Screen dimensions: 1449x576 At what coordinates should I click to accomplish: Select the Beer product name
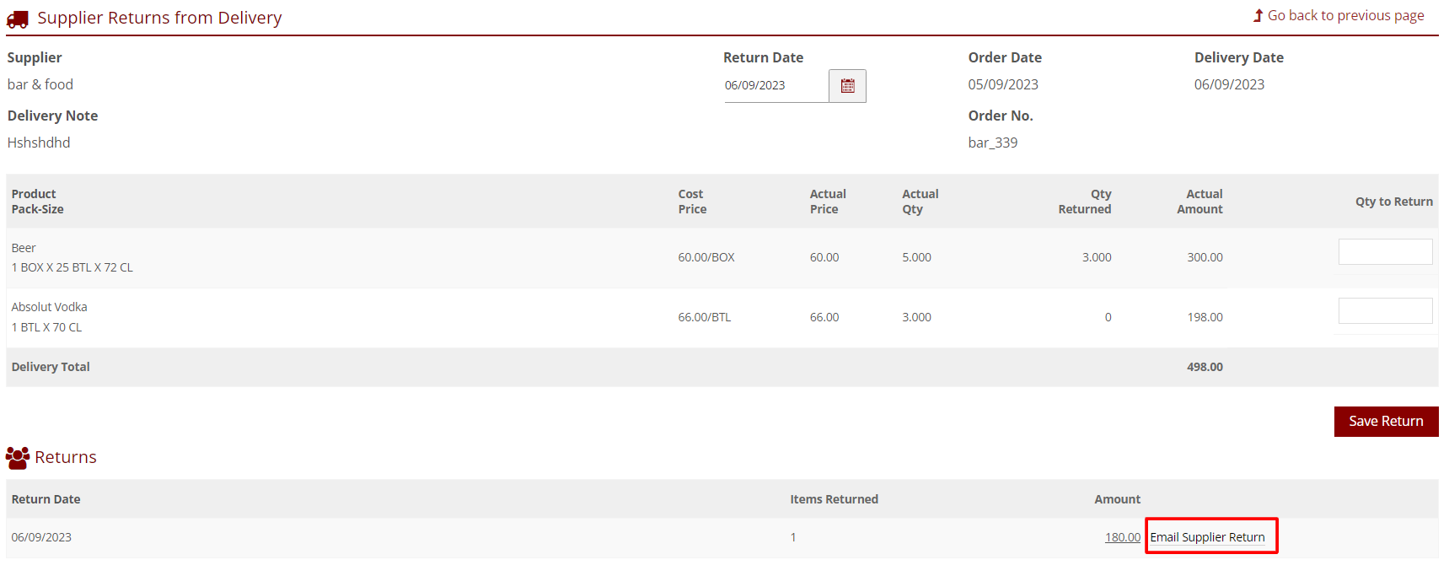pos(24,248)
